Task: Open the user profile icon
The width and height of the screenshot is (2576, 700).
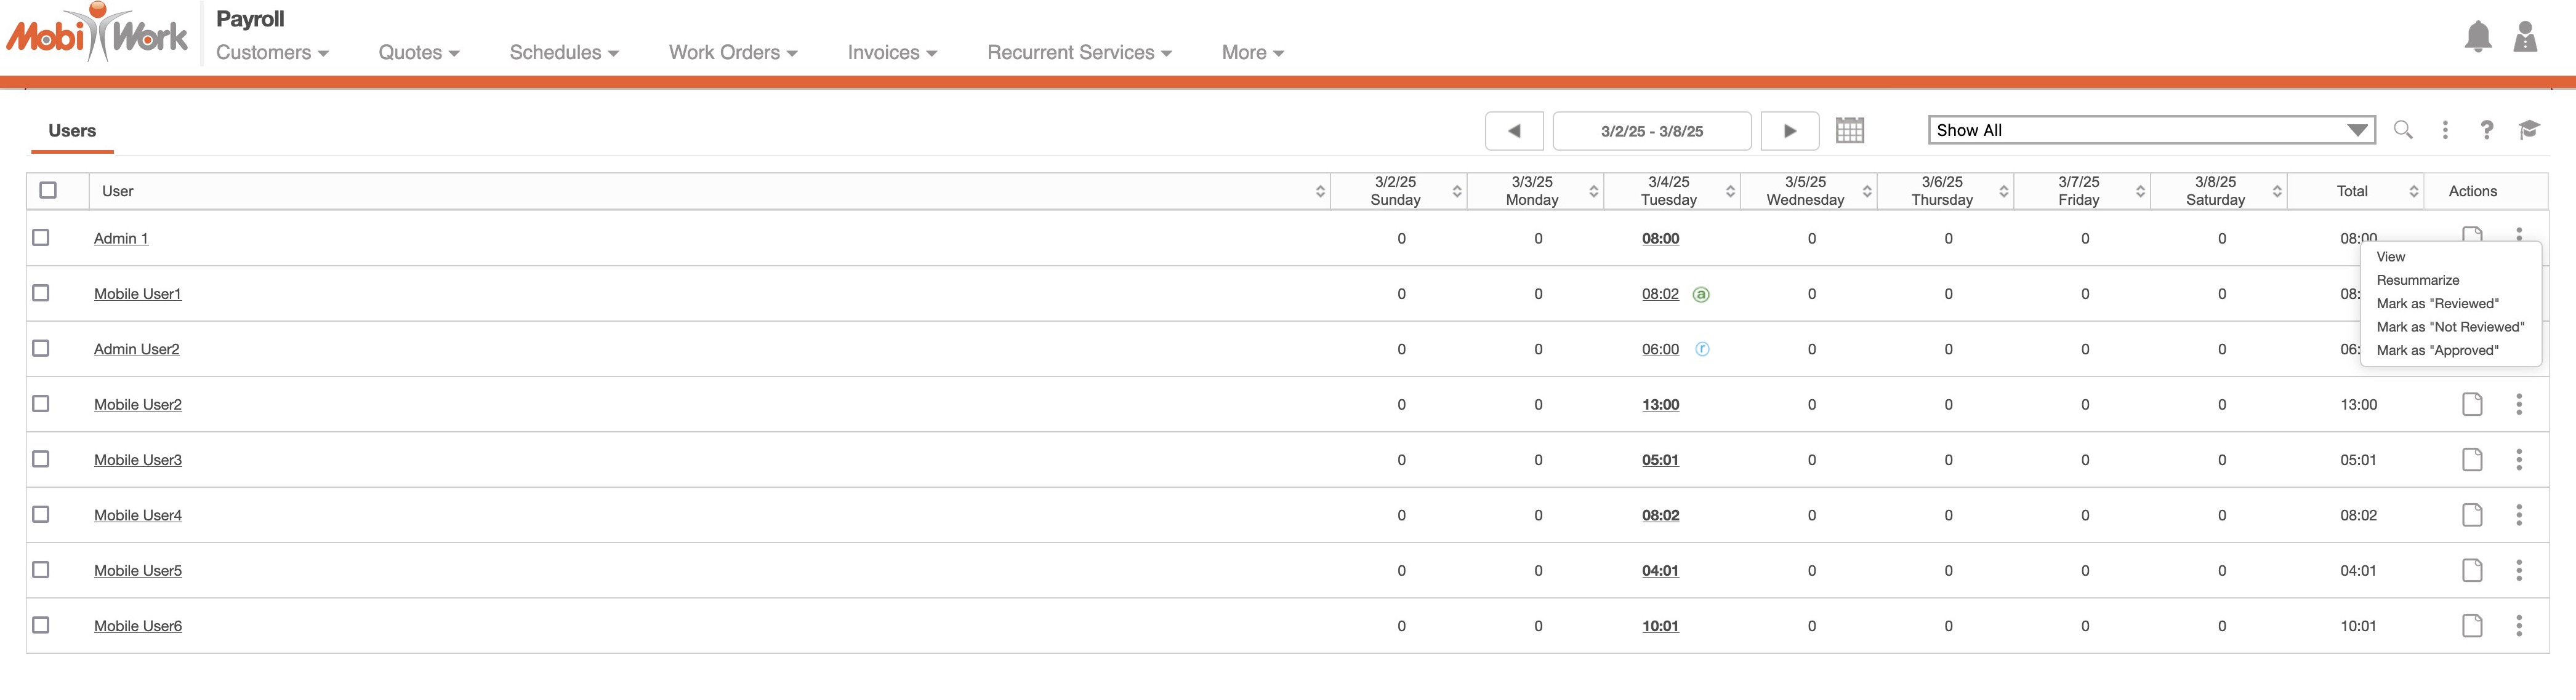Action: (x=2524, y=37)
